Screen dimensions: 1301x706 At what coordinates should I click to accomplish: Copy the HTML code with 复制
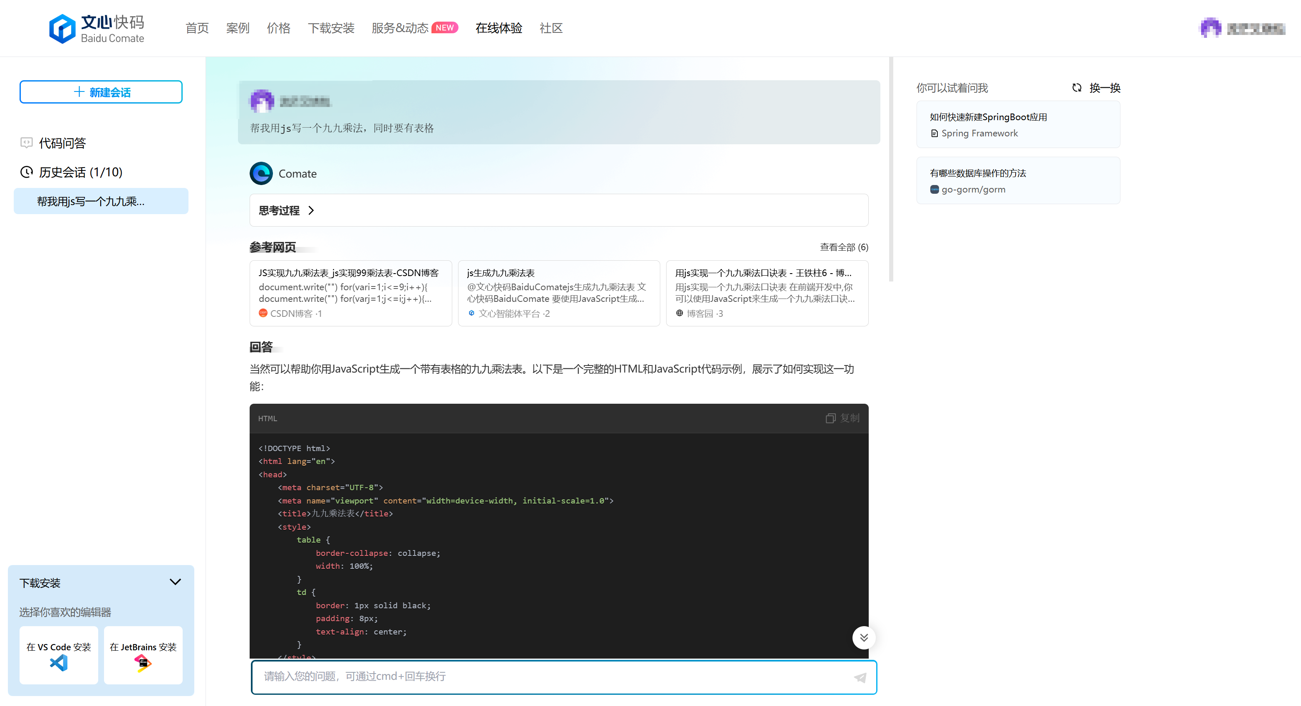pos(843,418)
